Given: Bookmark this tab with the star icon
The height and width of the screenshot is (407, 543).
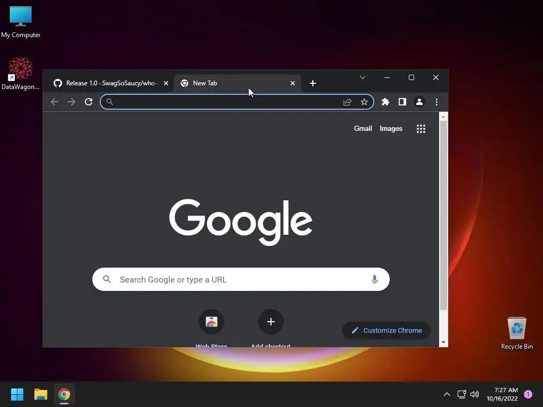Looking at the screenshot, I should [364, 102].
